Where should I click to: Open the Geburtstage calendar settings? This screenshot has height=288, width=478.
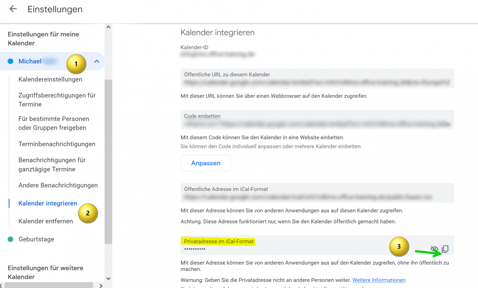coord(36,239)
